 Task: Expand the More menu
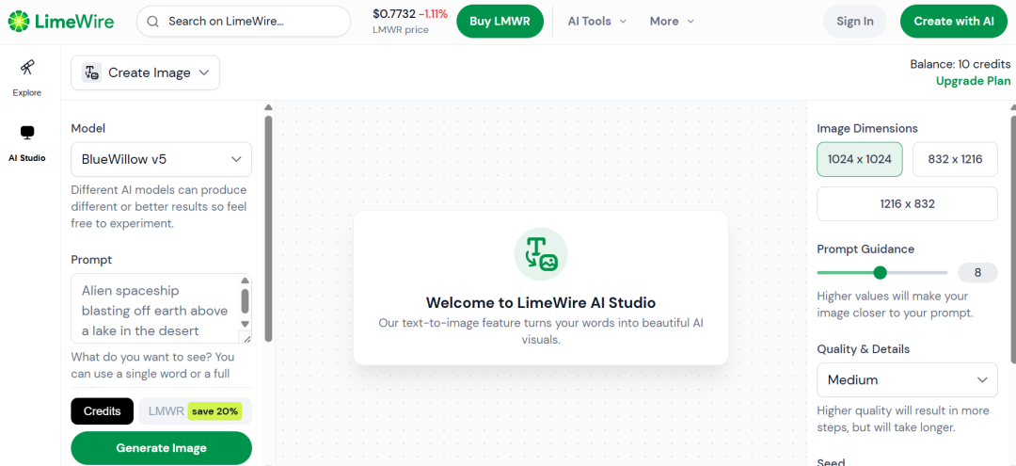click(672, 22)
